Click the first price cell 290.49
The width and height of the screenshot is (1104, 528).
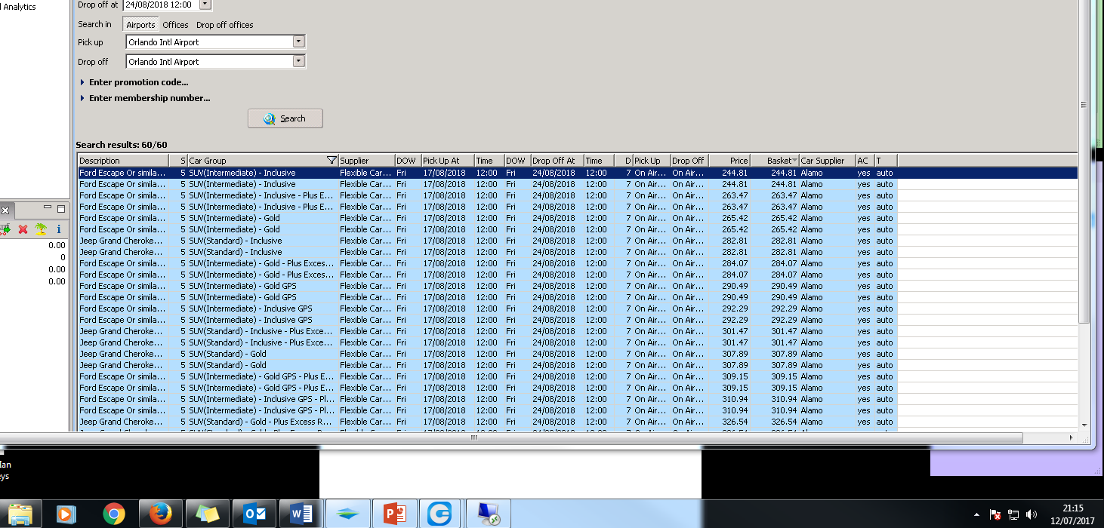729,286
